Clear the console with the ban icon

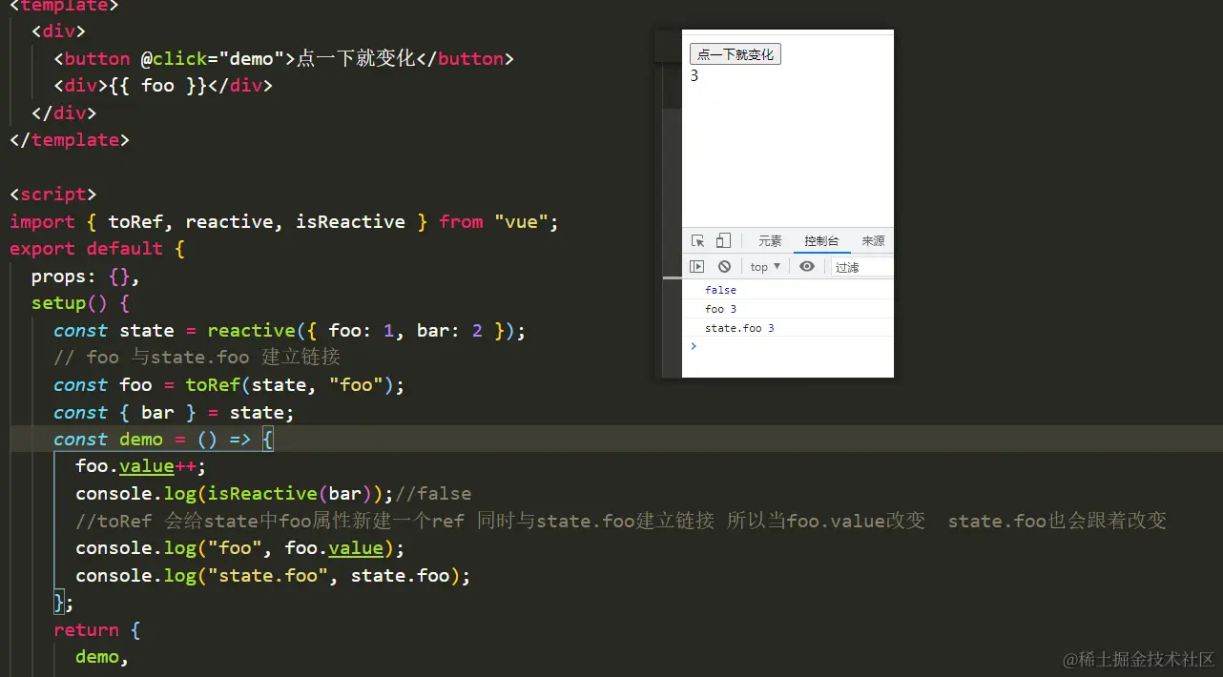point(724,267)
